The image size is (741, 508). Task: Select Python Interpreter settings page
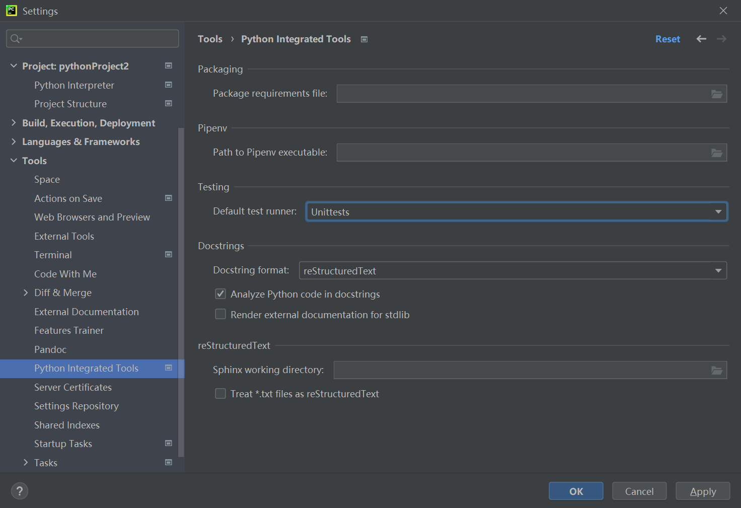74,85
